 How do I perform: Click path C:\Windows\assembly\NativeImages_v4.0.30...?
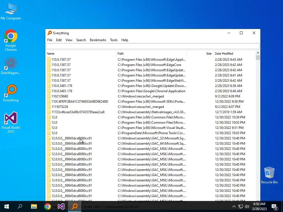(x=152, y=112)
